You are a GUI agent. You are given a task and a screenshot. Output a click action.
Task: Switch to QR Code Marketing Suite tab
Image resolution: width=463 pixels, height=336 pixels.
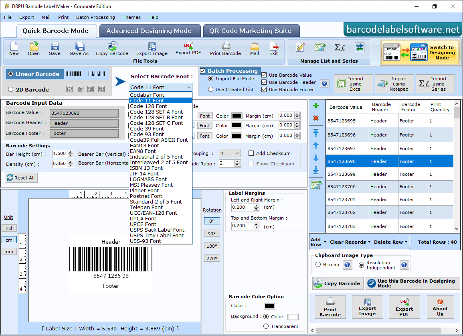(x=251, y=31)
